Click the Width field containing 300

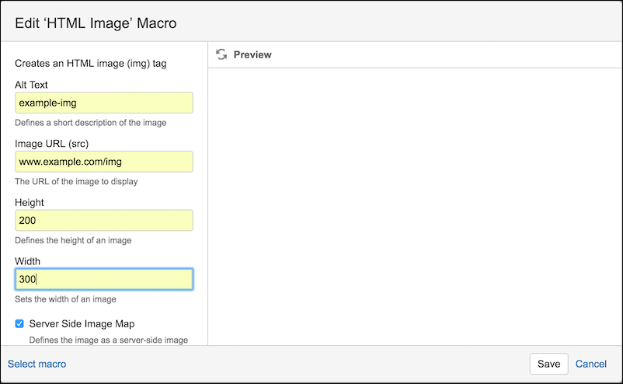[104, 279]
